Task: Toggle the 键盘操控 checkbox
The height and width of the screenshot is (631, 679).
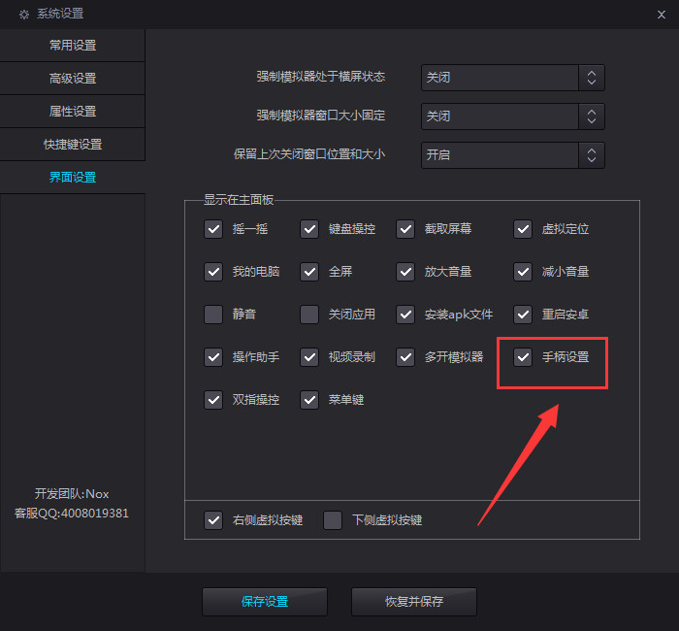Action: tap(309, 229)
